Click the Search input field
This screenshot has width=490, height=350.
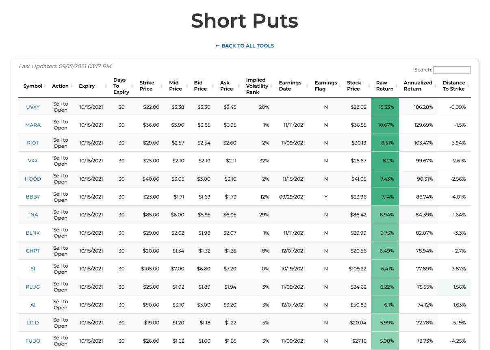452,70
